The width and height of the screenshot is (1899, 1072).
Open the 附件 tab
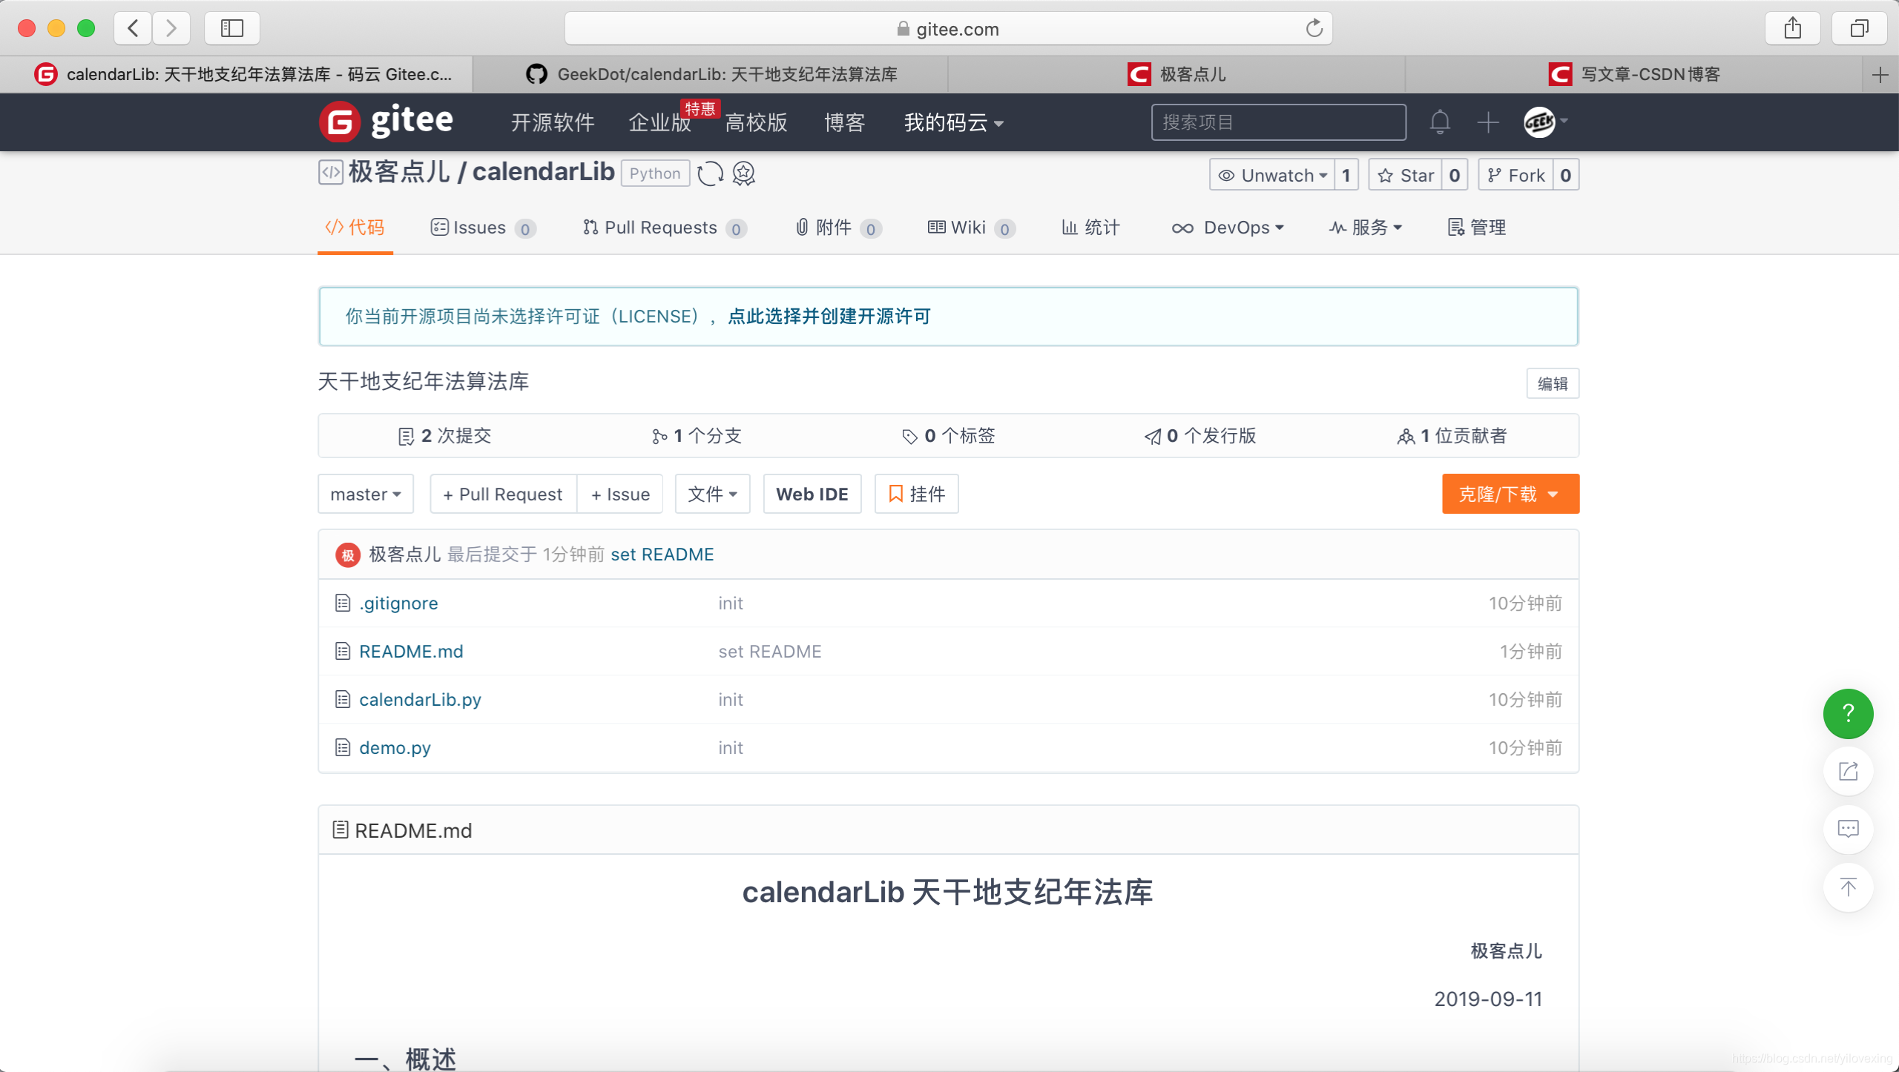[838, 228]
